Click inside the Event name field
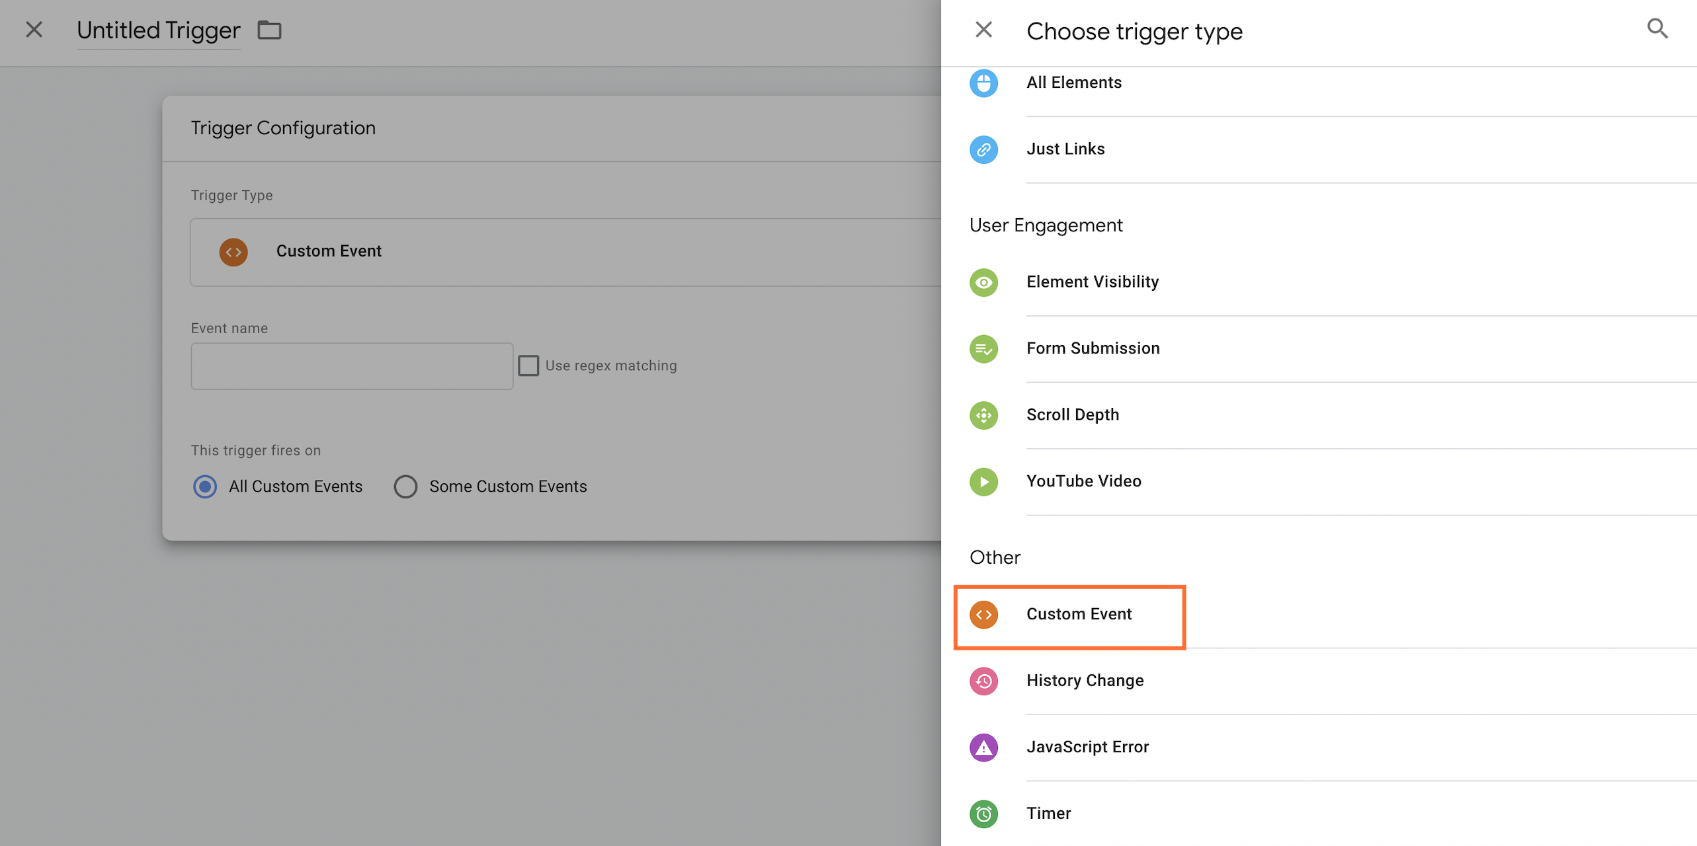 tap(351, 365)
